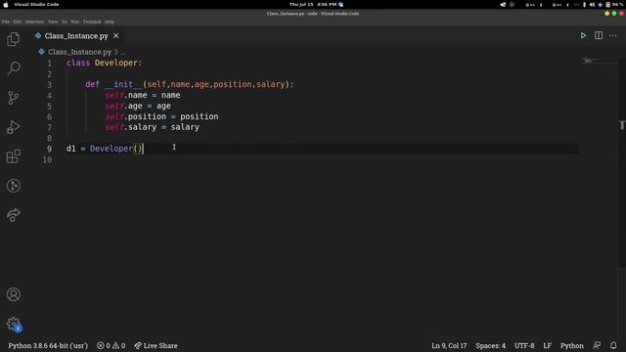Open the Accounts icon in activity bar

point(13,294)
